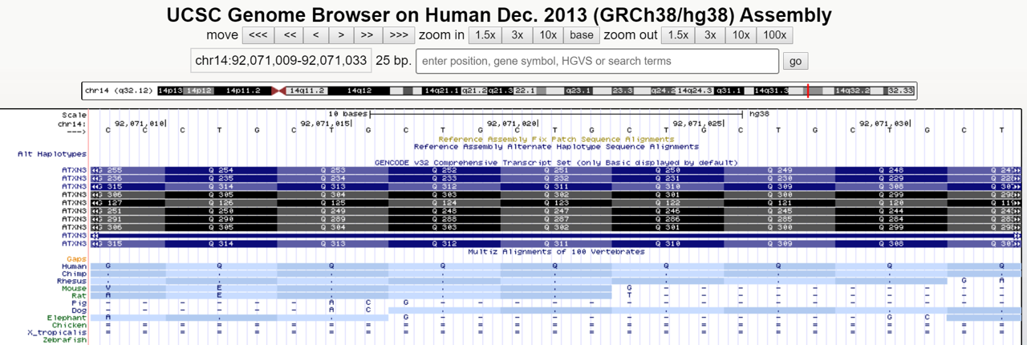Viewport: 1027px width, 345px height.
Task: Click the Dog species label
Action: (x=79, y=310)
